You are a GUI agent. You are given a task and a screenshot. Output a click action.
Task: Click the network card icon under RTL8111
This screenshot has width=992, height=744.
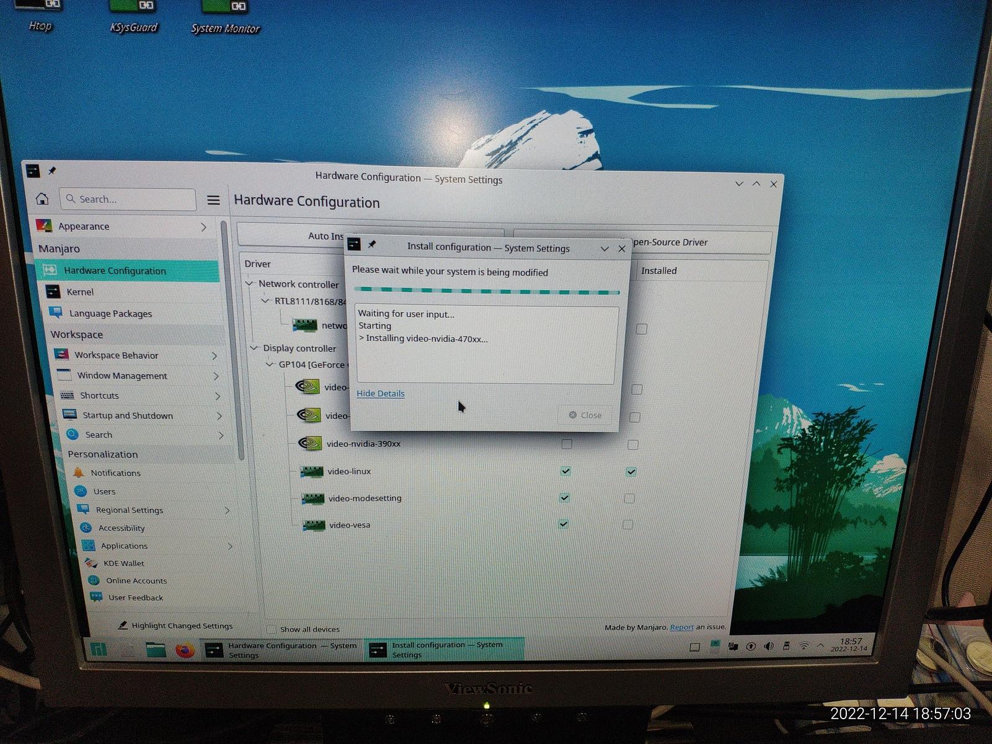(305, 325)
